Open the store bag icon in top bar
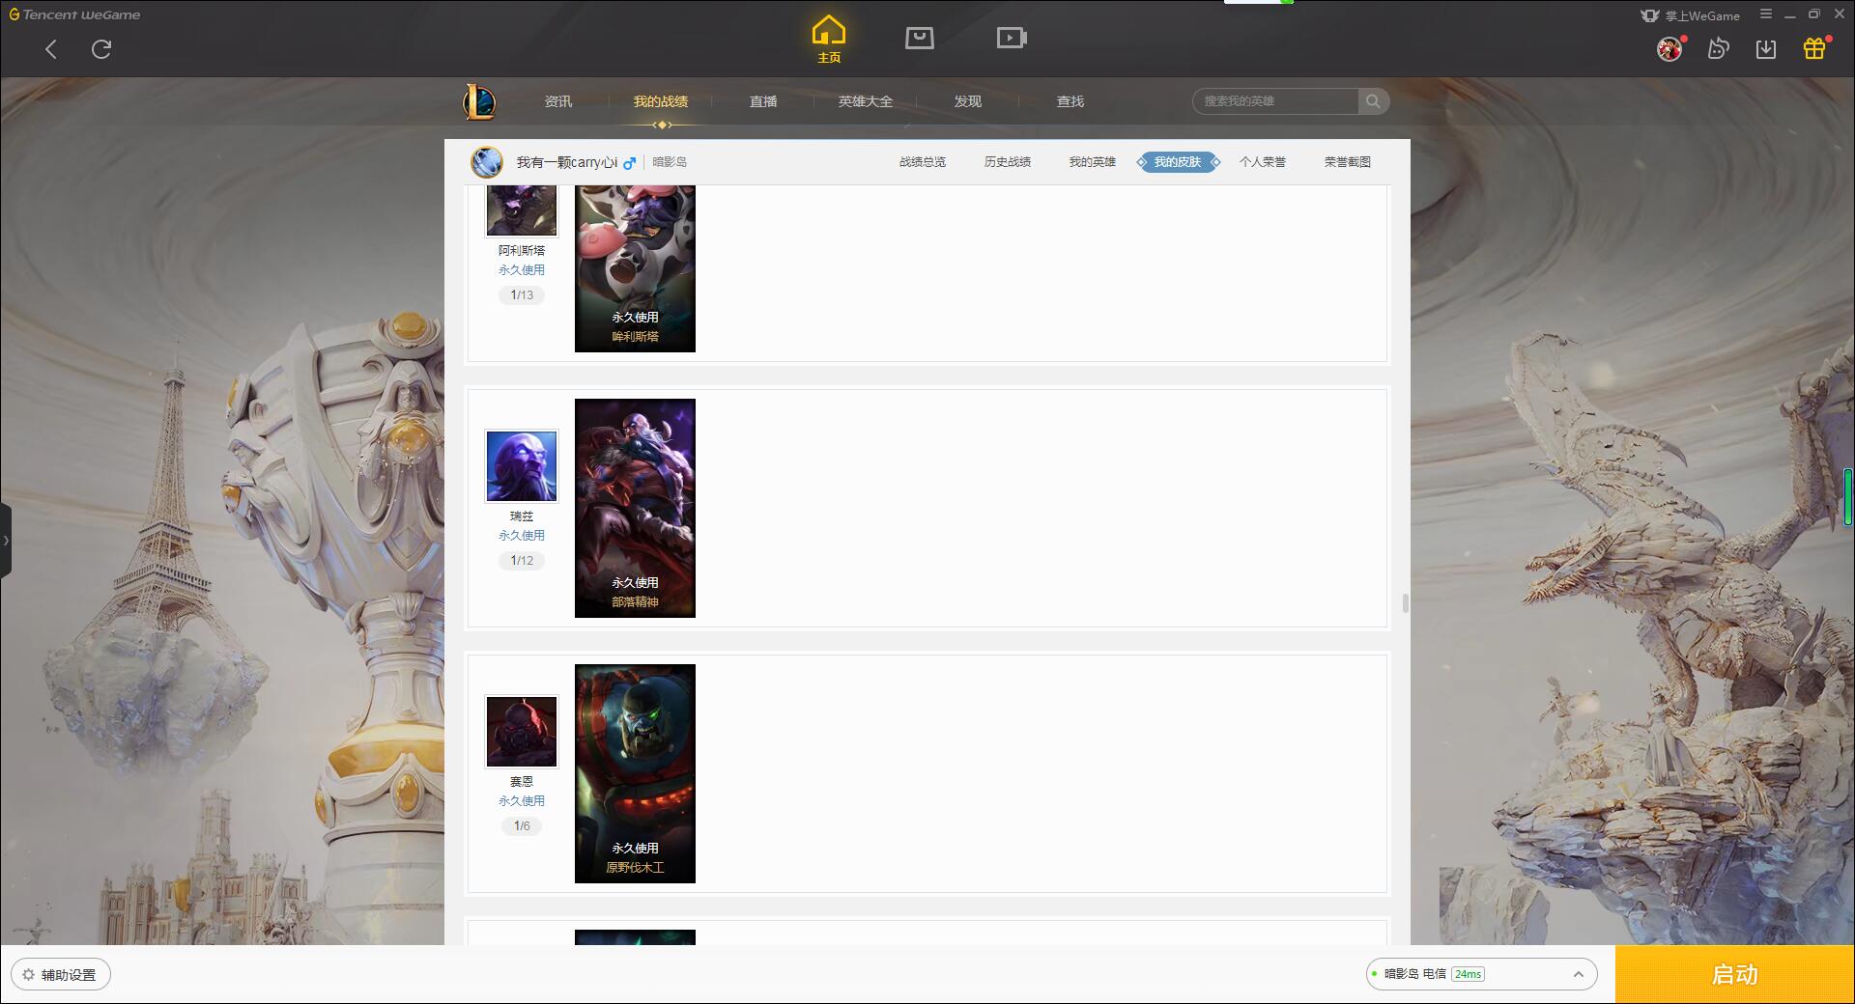Screen dimensions: 1855x1004 [x=920, y=39]
